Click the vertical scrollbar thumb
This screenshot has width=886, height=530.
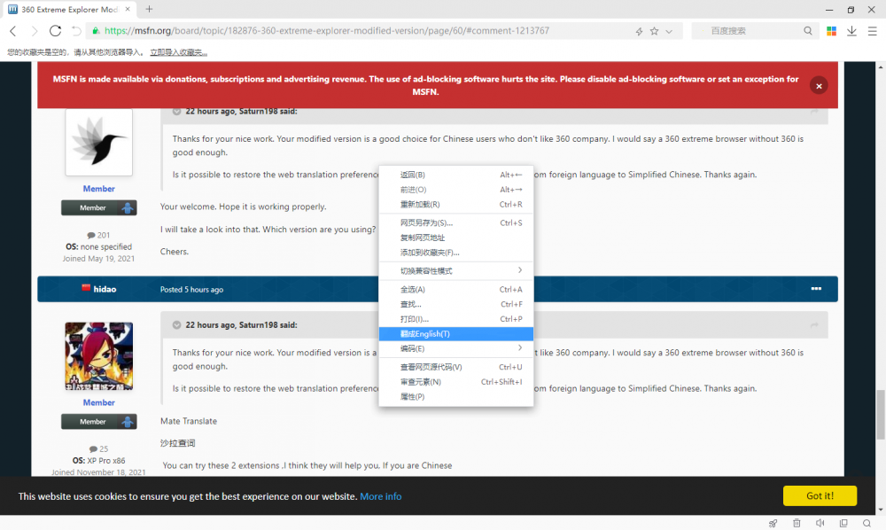[880, 415]
